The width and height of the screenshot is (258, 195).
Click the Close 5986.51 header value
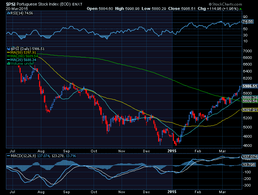[182, 8]
